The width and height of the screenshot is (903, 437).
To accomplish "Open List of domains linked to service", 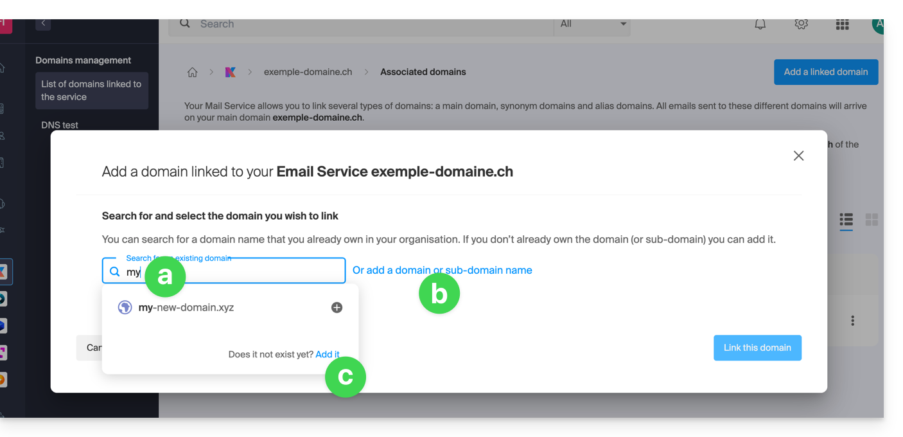I will [91, 91].
